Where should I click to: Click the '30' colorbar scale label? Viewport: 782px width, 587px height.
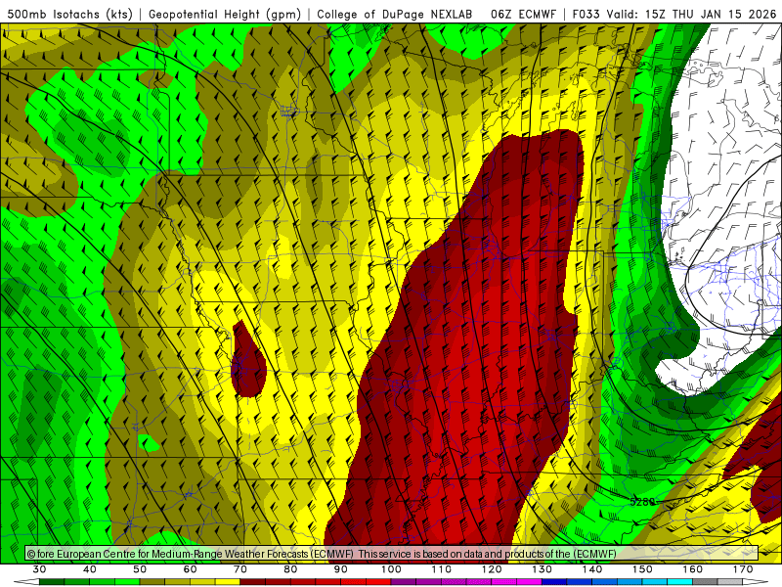[39, 569]
